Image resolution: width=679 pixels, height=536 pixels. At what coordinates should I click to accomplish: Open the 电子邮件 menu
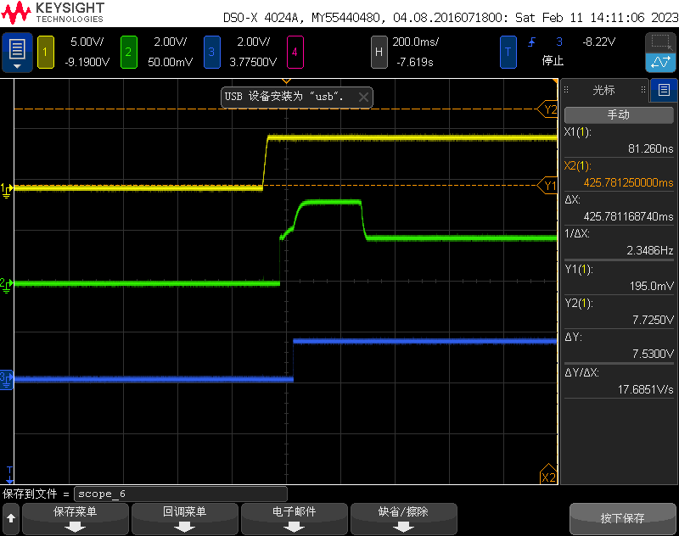294,518
